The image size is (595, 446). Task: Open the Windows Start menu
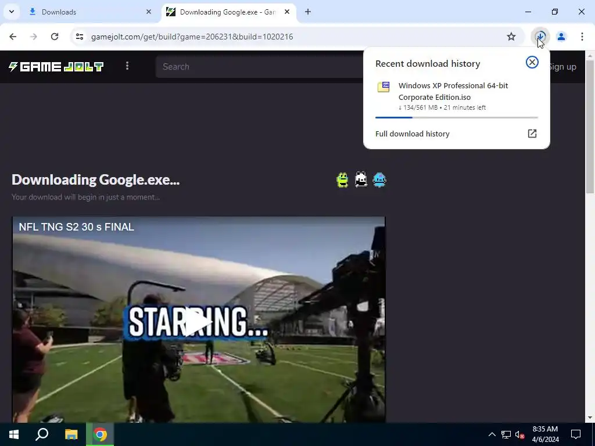tap(14, 434)
